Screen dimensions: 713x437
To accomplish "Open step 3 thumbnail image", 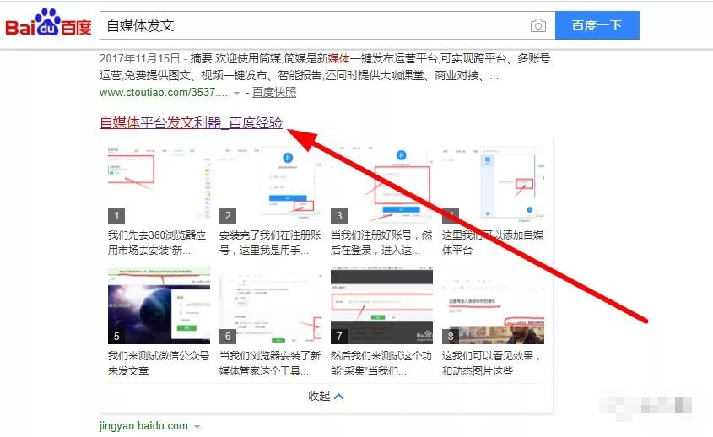I will pyautogui.click(x=382, y=185).
